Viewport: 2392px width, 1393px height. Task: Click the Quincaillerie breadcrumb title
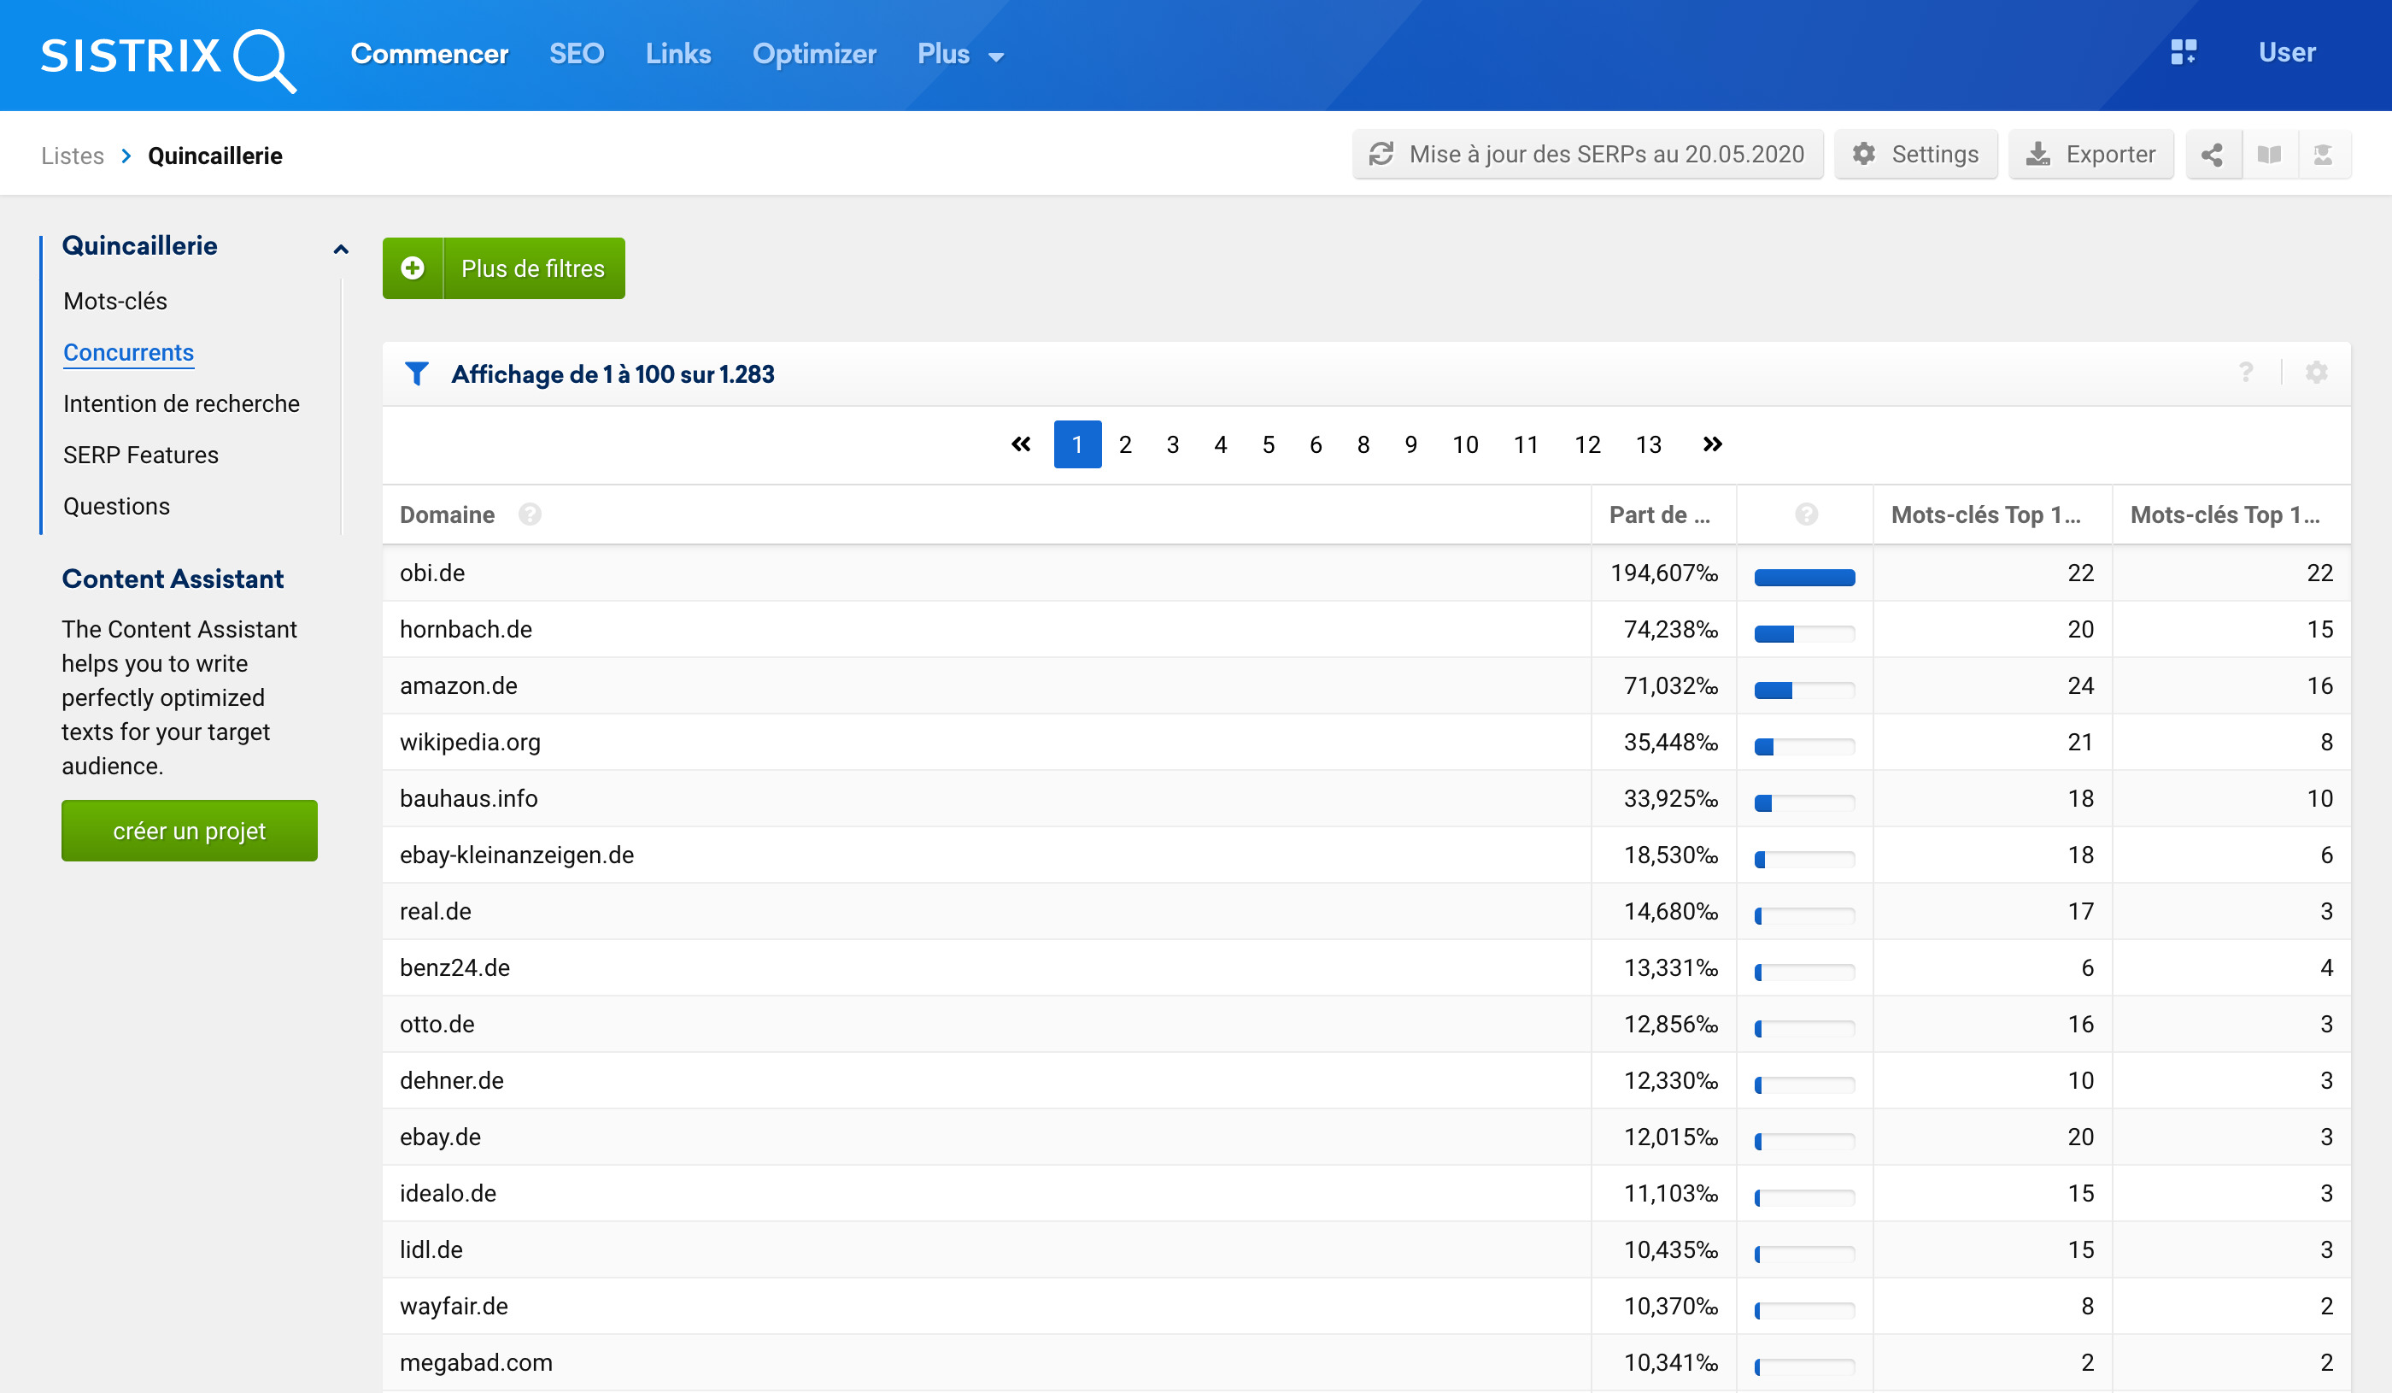[x=215, y=156]
